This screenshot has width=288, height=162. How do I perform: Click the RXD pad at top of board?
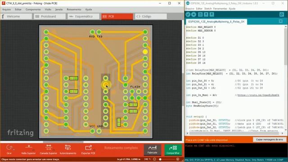92,32
